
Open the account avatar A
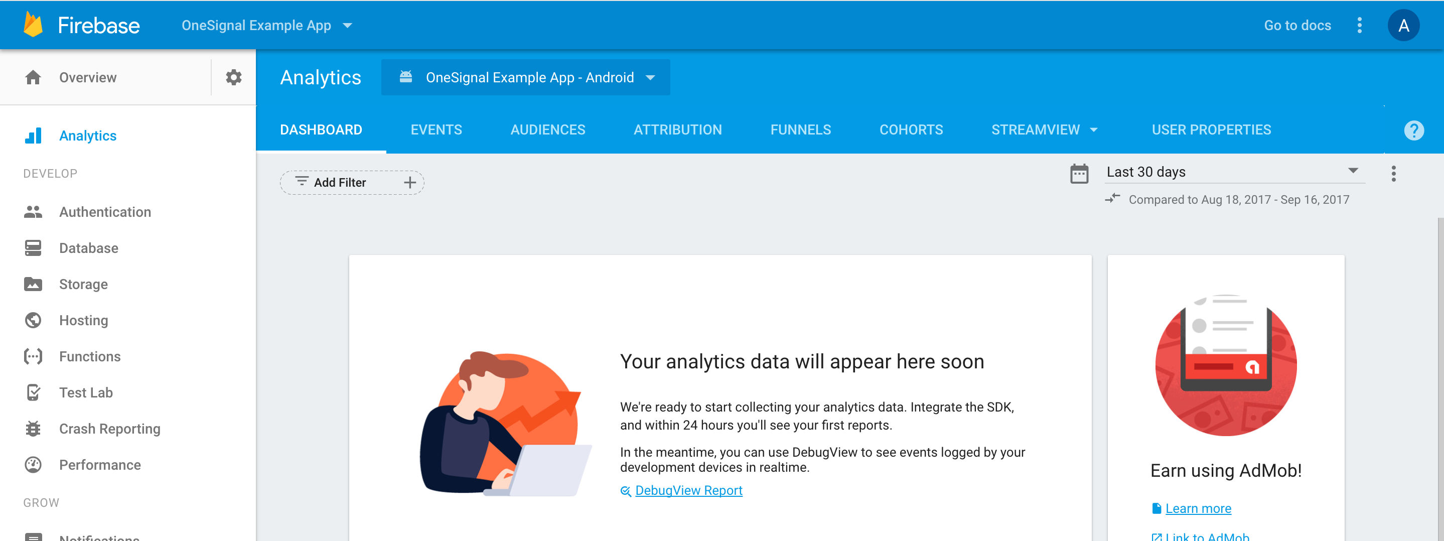click(1403, 25)
